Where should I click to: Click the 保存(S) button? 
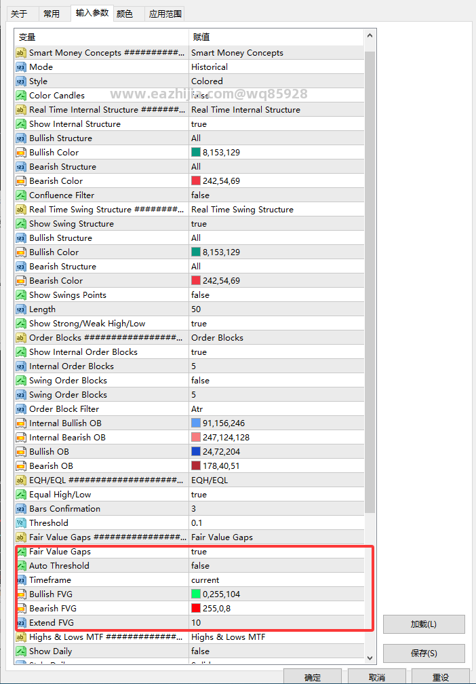(x=424, y=653)
